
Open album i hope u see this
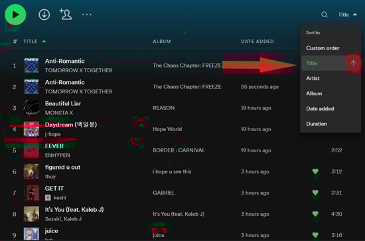point(172,171)
